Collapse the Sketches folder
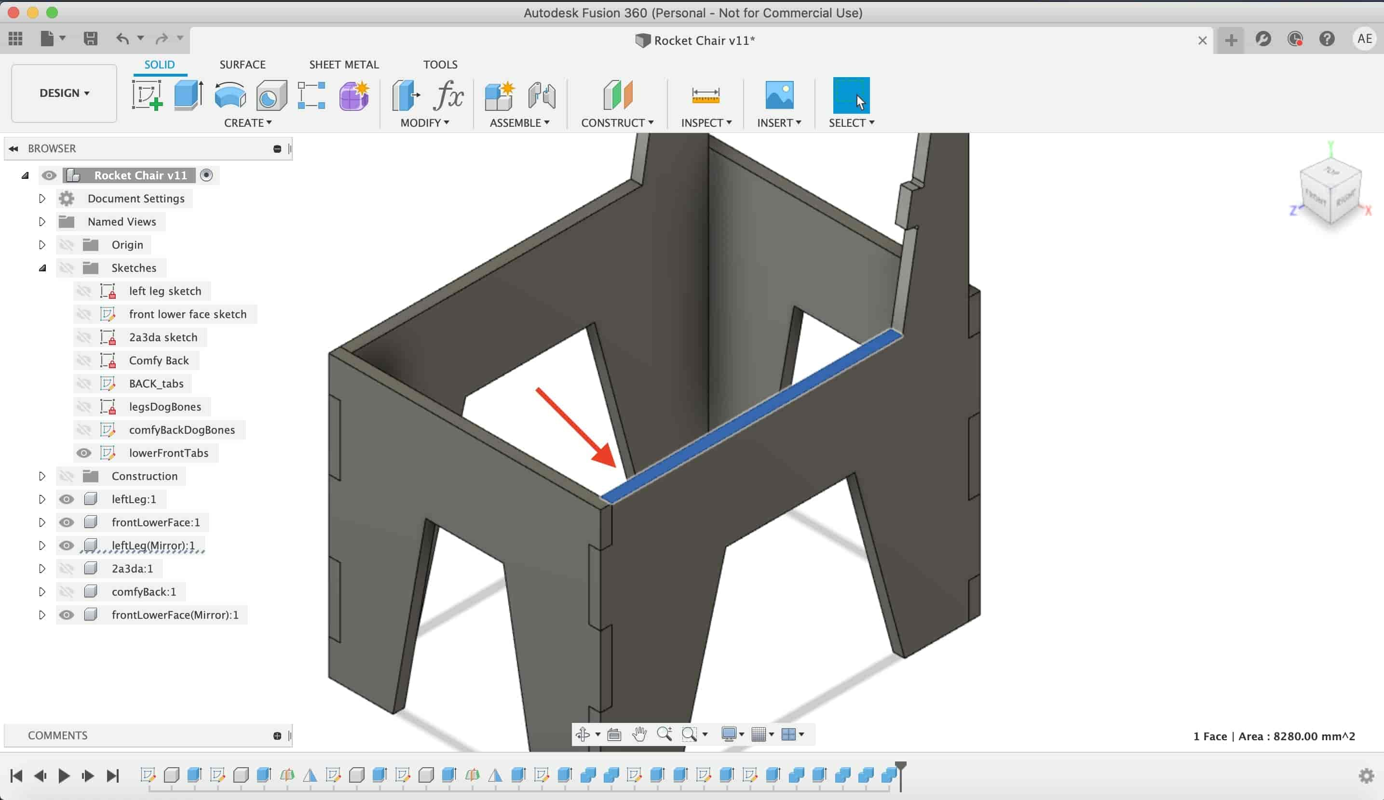Image resolution: width=1384 pixels, height=800 pixels. (42, 268)
